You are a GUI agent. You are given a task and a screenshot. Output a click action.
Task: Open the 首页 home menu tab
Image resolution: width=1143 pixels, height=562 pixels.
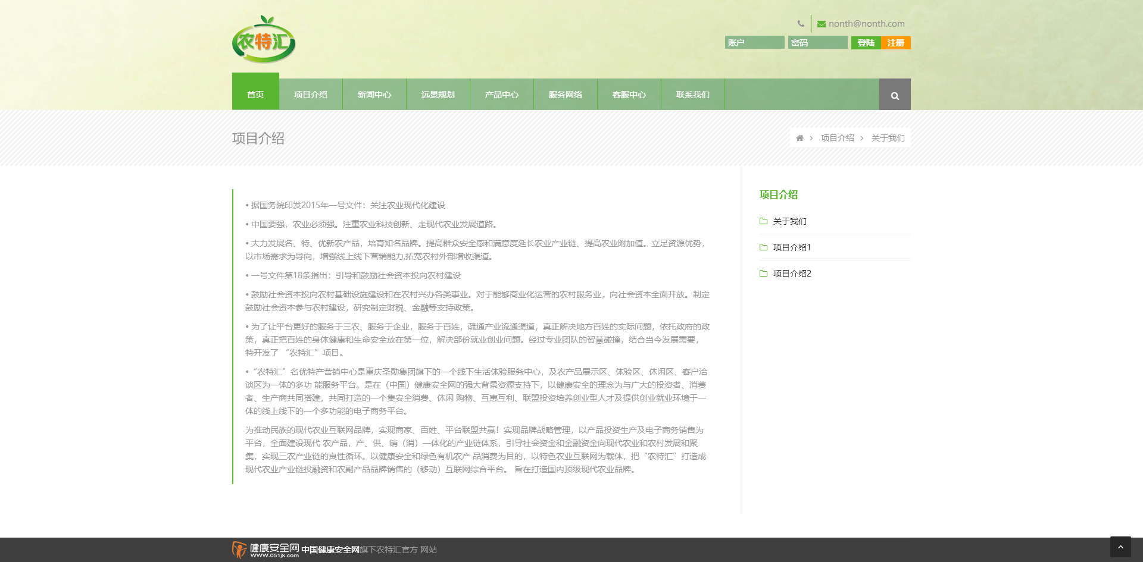255,95
